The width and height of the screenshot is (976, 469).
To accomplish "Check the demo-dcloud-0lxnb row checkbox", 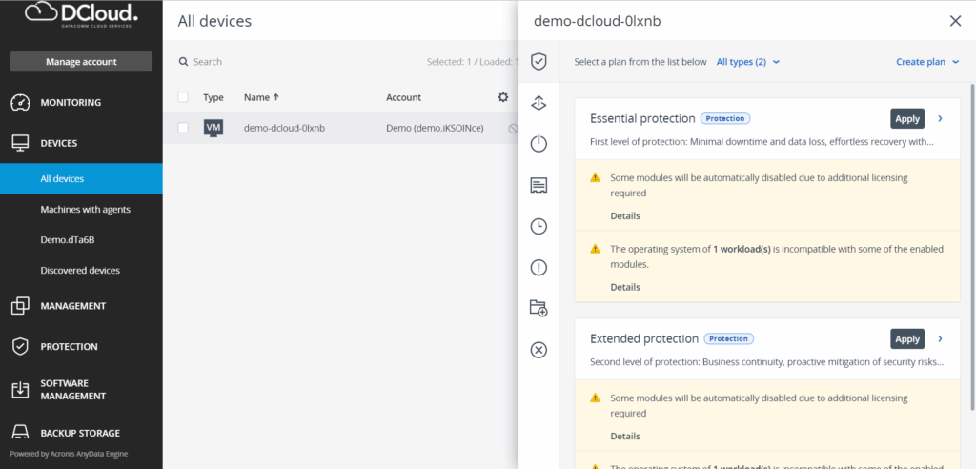I will tap(183, 128).
